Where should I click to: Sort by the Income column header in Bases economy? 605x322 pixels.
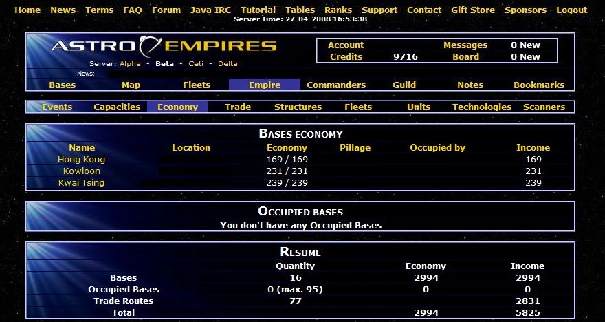pos(533,147)
